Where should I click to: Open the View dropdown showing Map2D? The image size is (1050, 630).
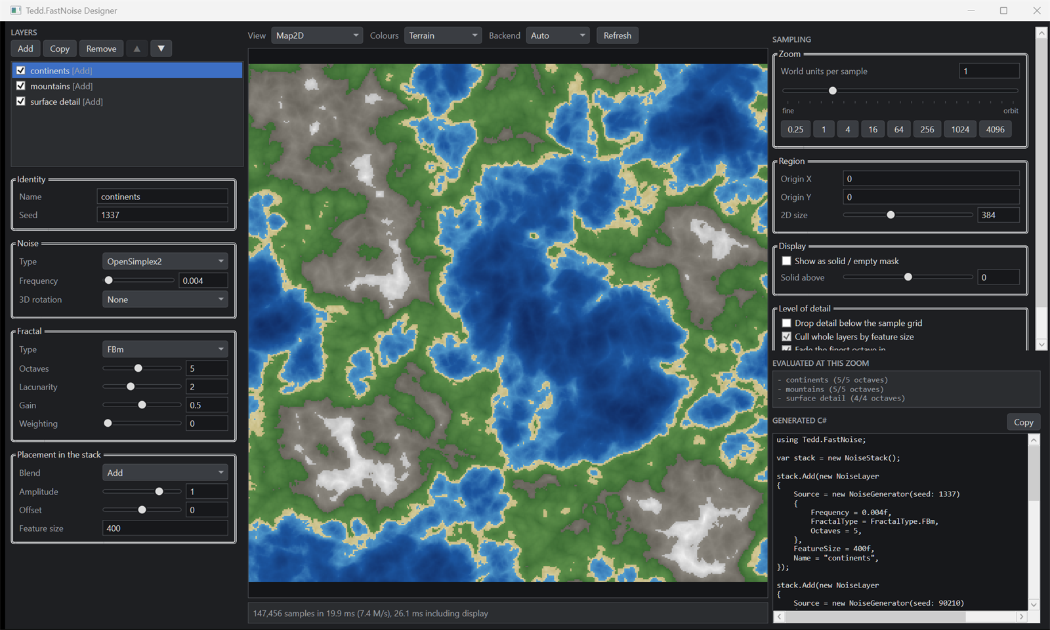click(x=317, y=35)
